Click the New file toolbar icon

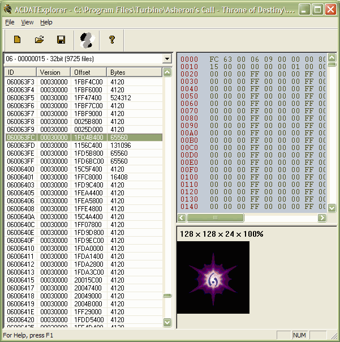tap(18, 40)
